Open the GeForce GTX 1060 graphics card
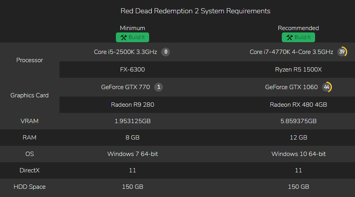355x197 pixels. pyautogui.click(x=291, y=87)
